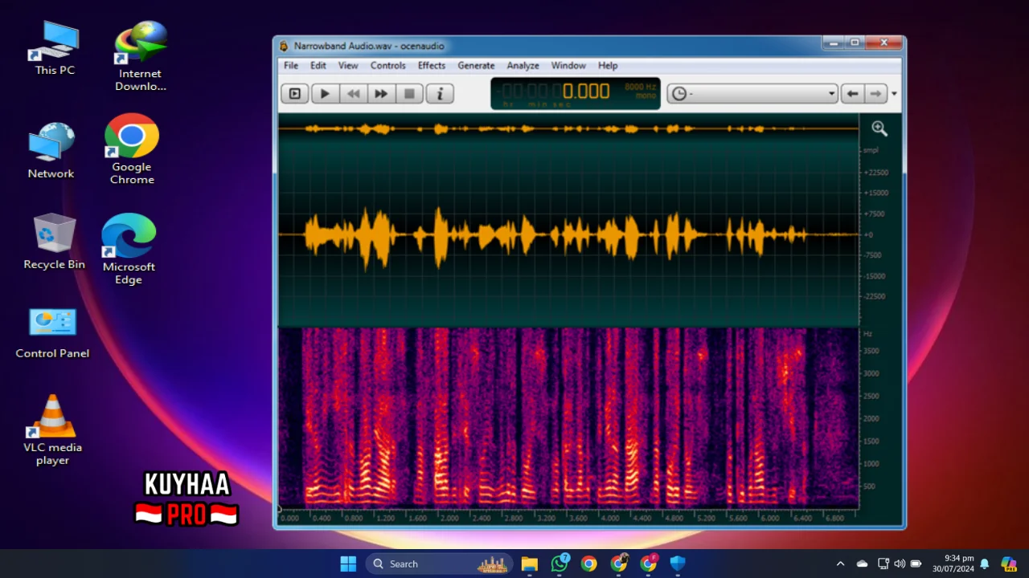The height and width of the screenshot is (578, 1029).
Task: Show hidden system tray icons
Action: (x=840, y=564)
